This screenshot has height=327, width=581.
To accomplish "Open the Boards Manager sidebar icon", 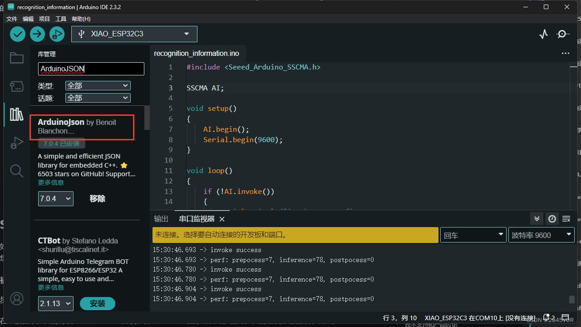I will click(17, 86).
